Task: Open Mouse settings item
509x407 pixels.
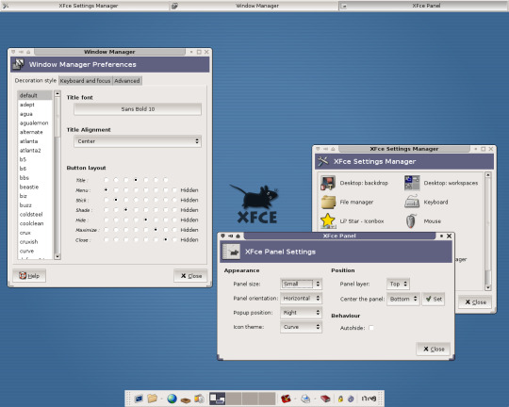Action: [423, 221]
